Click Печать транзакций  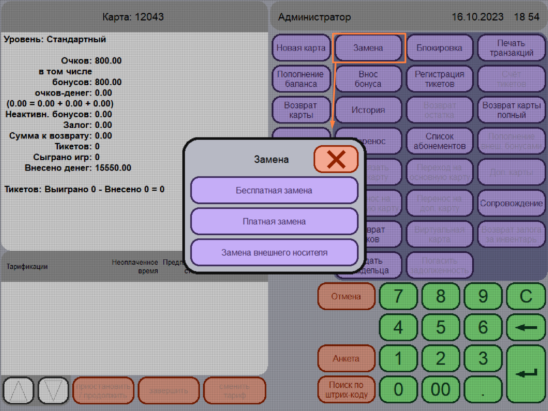[512, 48]
